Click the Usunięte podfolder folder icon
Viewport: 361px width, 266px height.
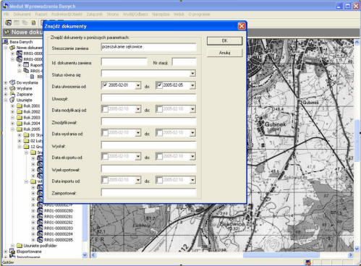(x=20, y=246)
